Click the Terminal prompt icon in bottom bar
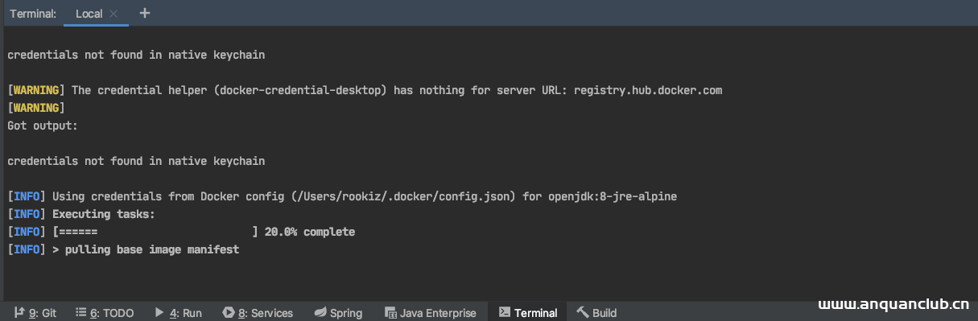This screenshot has width=978, height=321. tap(504, 313)
